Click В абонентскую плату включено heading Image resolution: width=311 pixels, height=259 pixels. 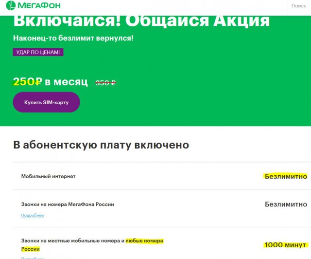pos(101,145)
